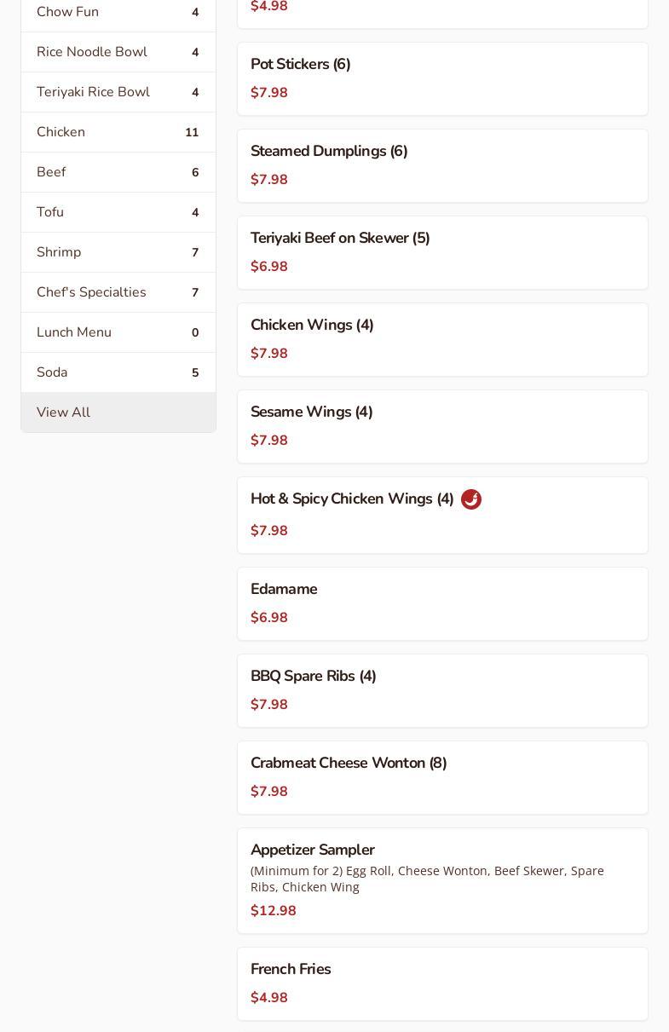Select the Lunch Menu category
The image size is (669, 1032).
click(118, 332)
